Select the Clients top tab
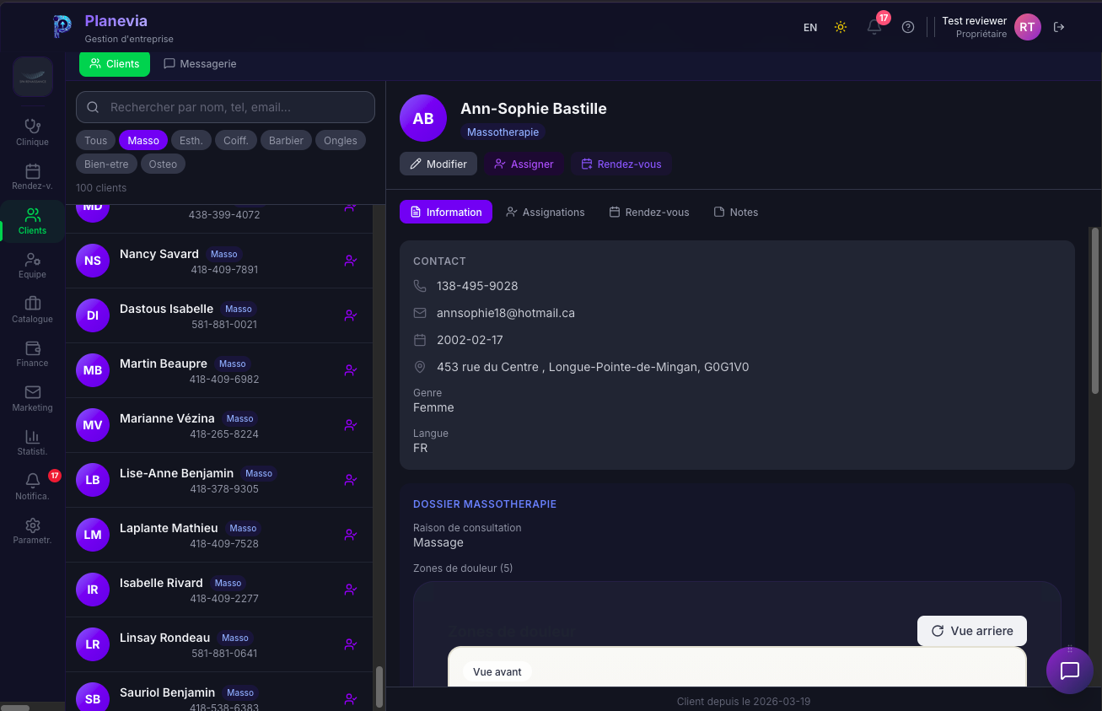The width and height of the screenshot is (1102, 711). (115, 63)
